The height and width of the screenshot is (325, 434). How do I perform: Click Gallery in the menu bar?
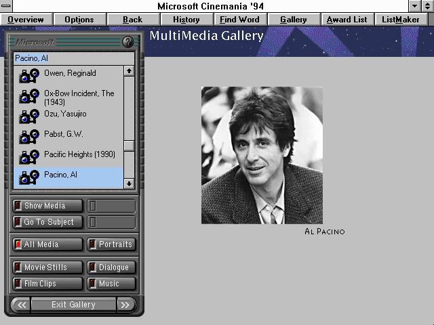[x=294, y=20]
